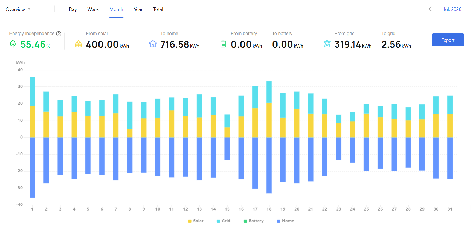Click the x-axis label '10'
Viewport: 471px width, 235px height.
157,209
